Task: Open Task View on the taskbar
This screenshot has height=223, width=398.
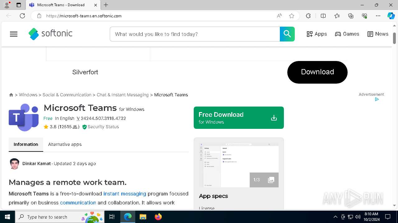Action: [x=112, y=217]
